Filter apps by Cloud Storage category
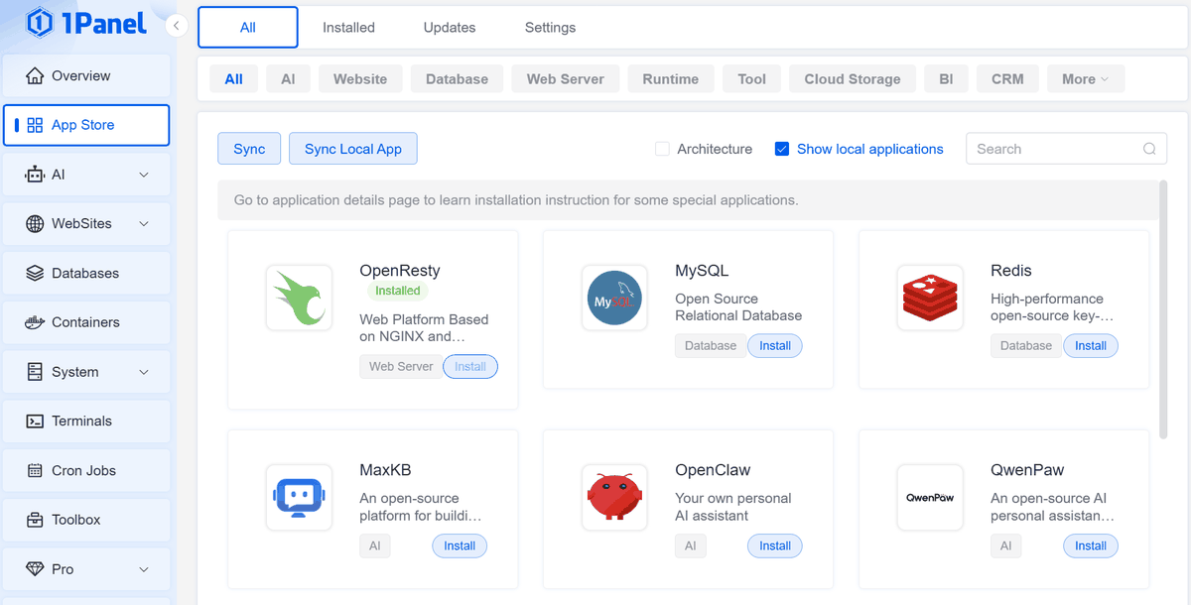 (853, 79)
